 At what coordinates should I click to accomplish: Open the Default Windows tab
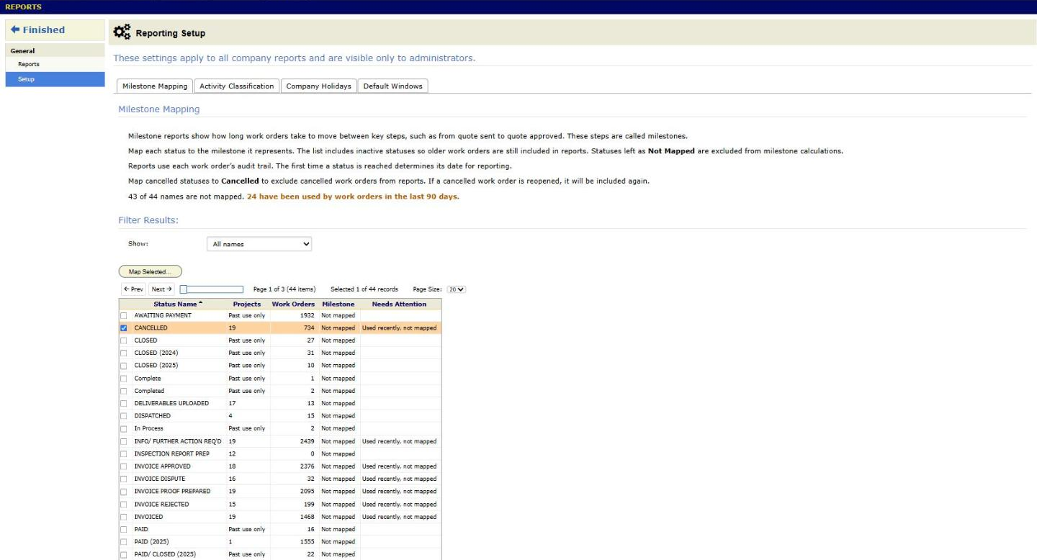[392, 86]
